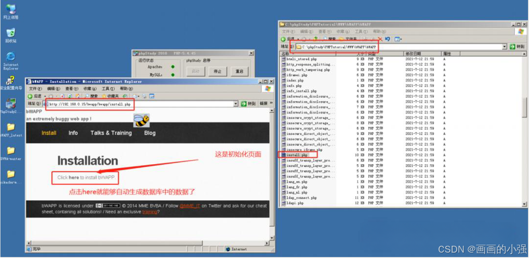Open the 帮助 menu in Internet Explorer

(x=126, y=89)
